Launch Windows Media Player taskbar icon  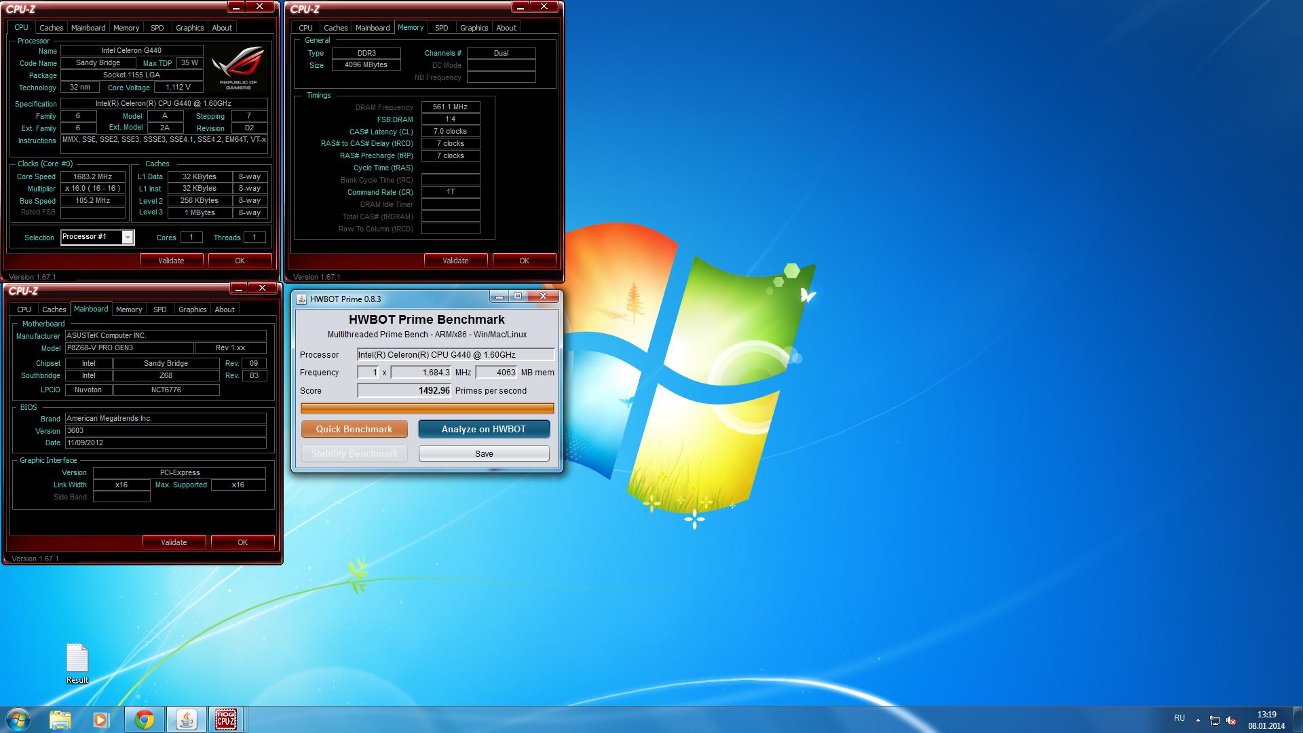click(100, 719)
